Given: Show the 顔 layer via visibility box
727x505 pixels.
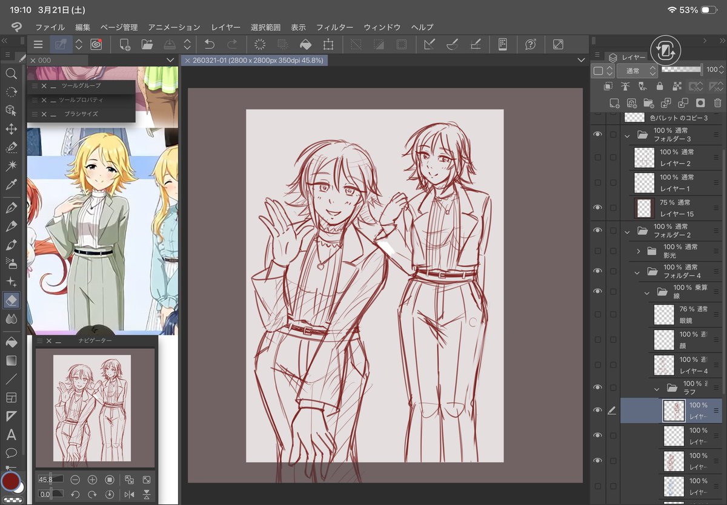Looking at the screenshot, I should pyautogui.click(x=598, y=340).
